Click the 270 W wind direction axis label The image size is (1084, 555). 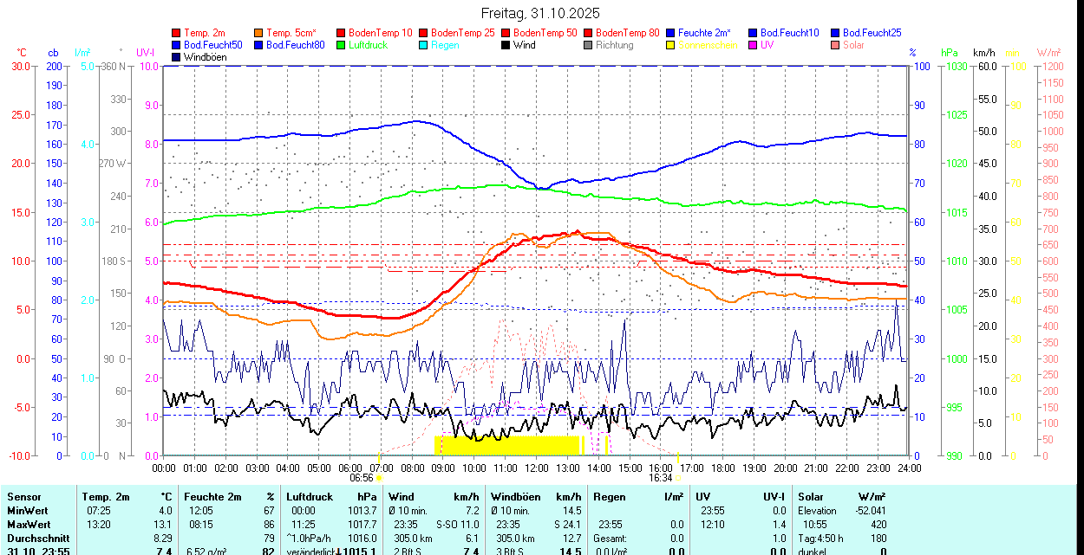pyautogui.click(x=113, y=164)
